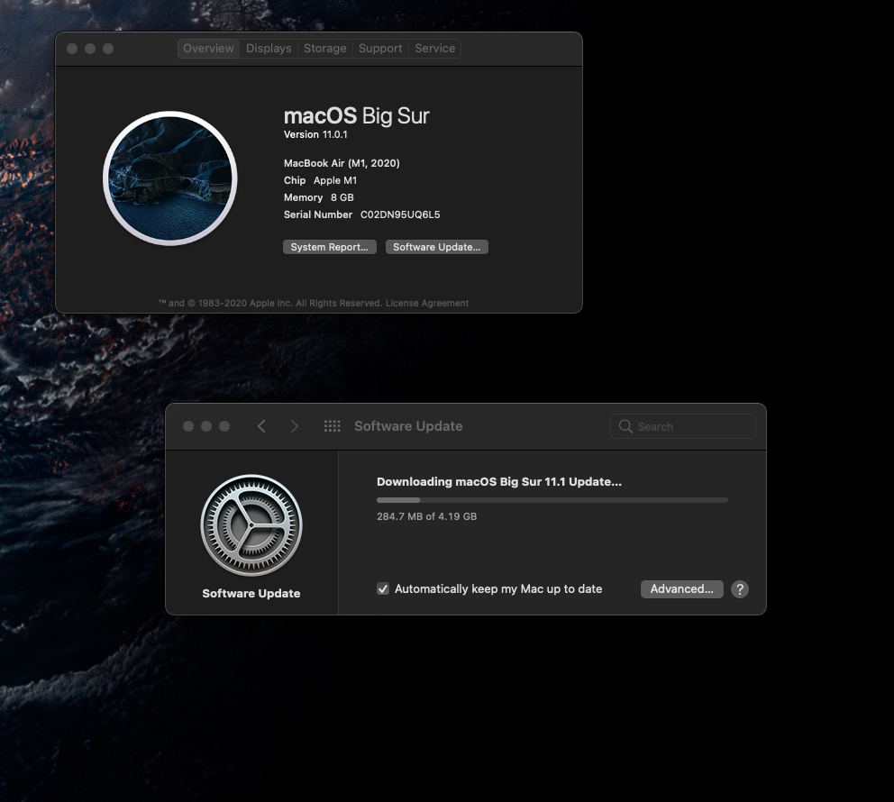Viewport: 894px width, 802px height.
Task: Click Downloading macOS Big Sur 11.1 Update heading
Action: (499, 482)
